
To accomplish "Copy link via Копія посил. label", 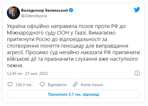I will (x=92, y=85).
